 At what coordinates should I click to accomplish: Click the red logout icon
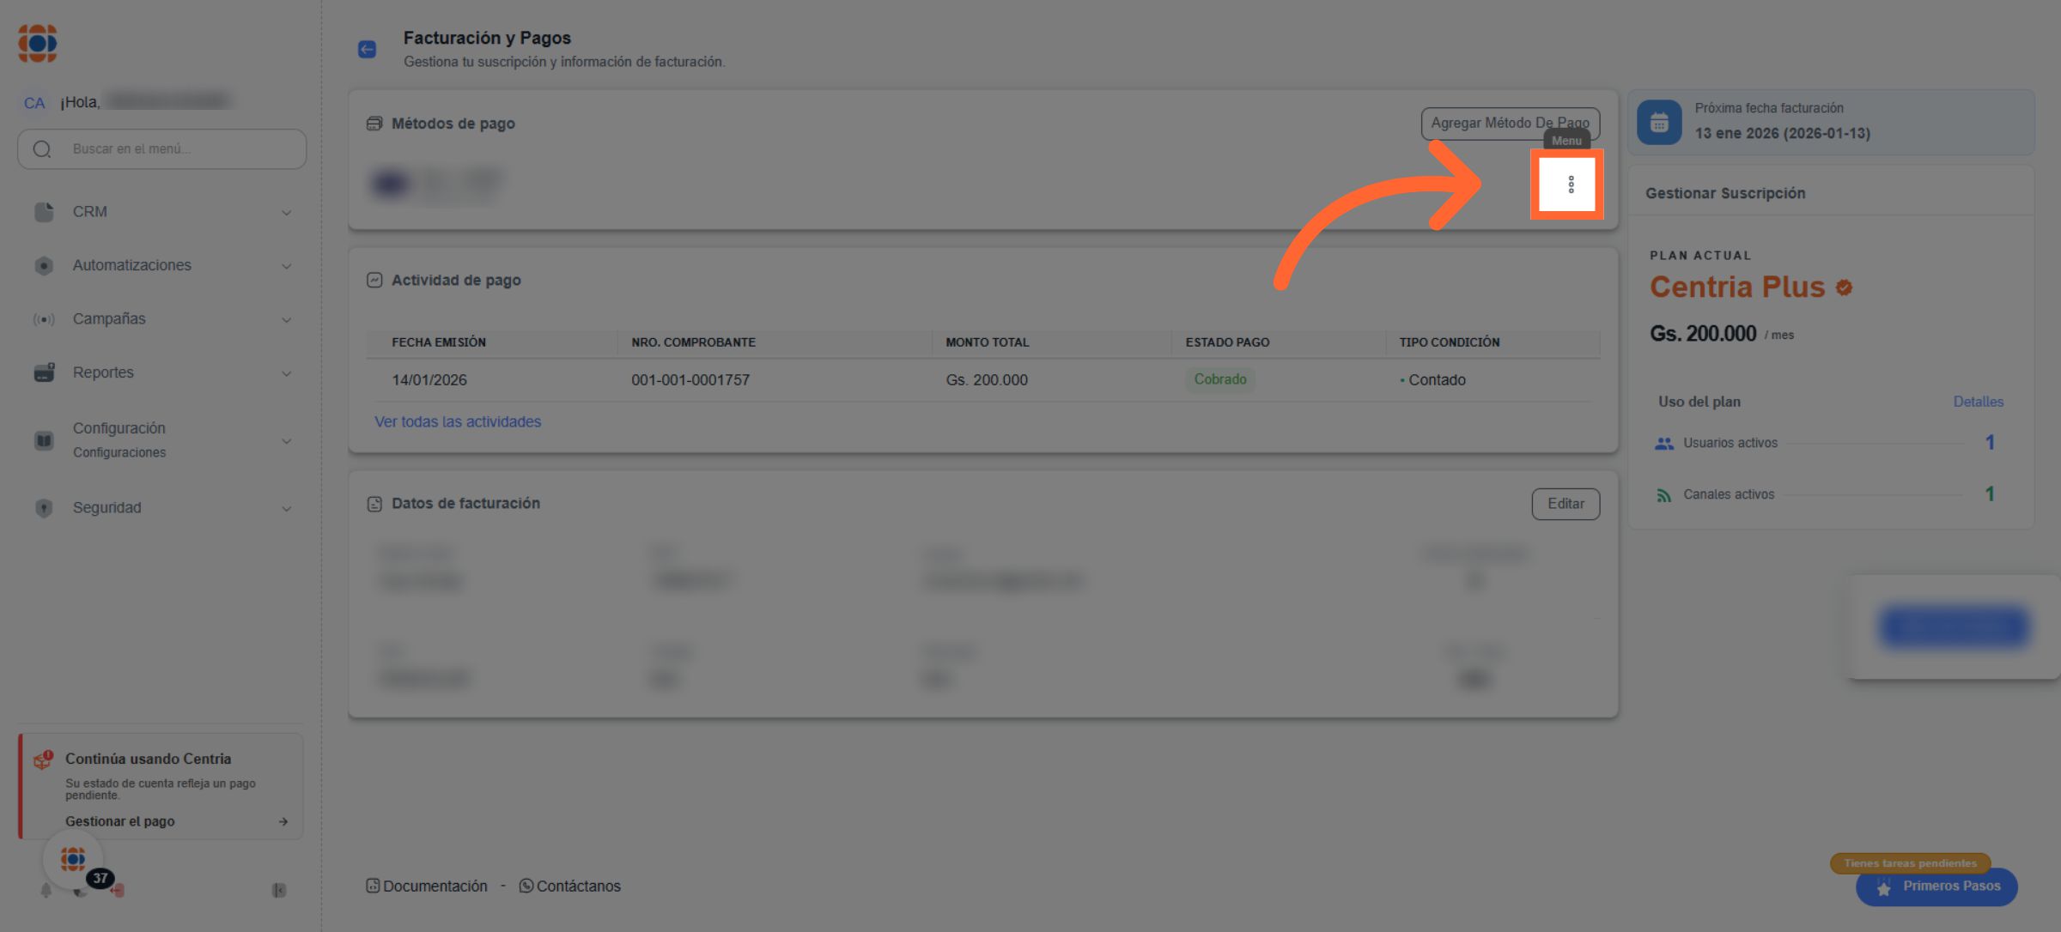(x=119, y=890)
